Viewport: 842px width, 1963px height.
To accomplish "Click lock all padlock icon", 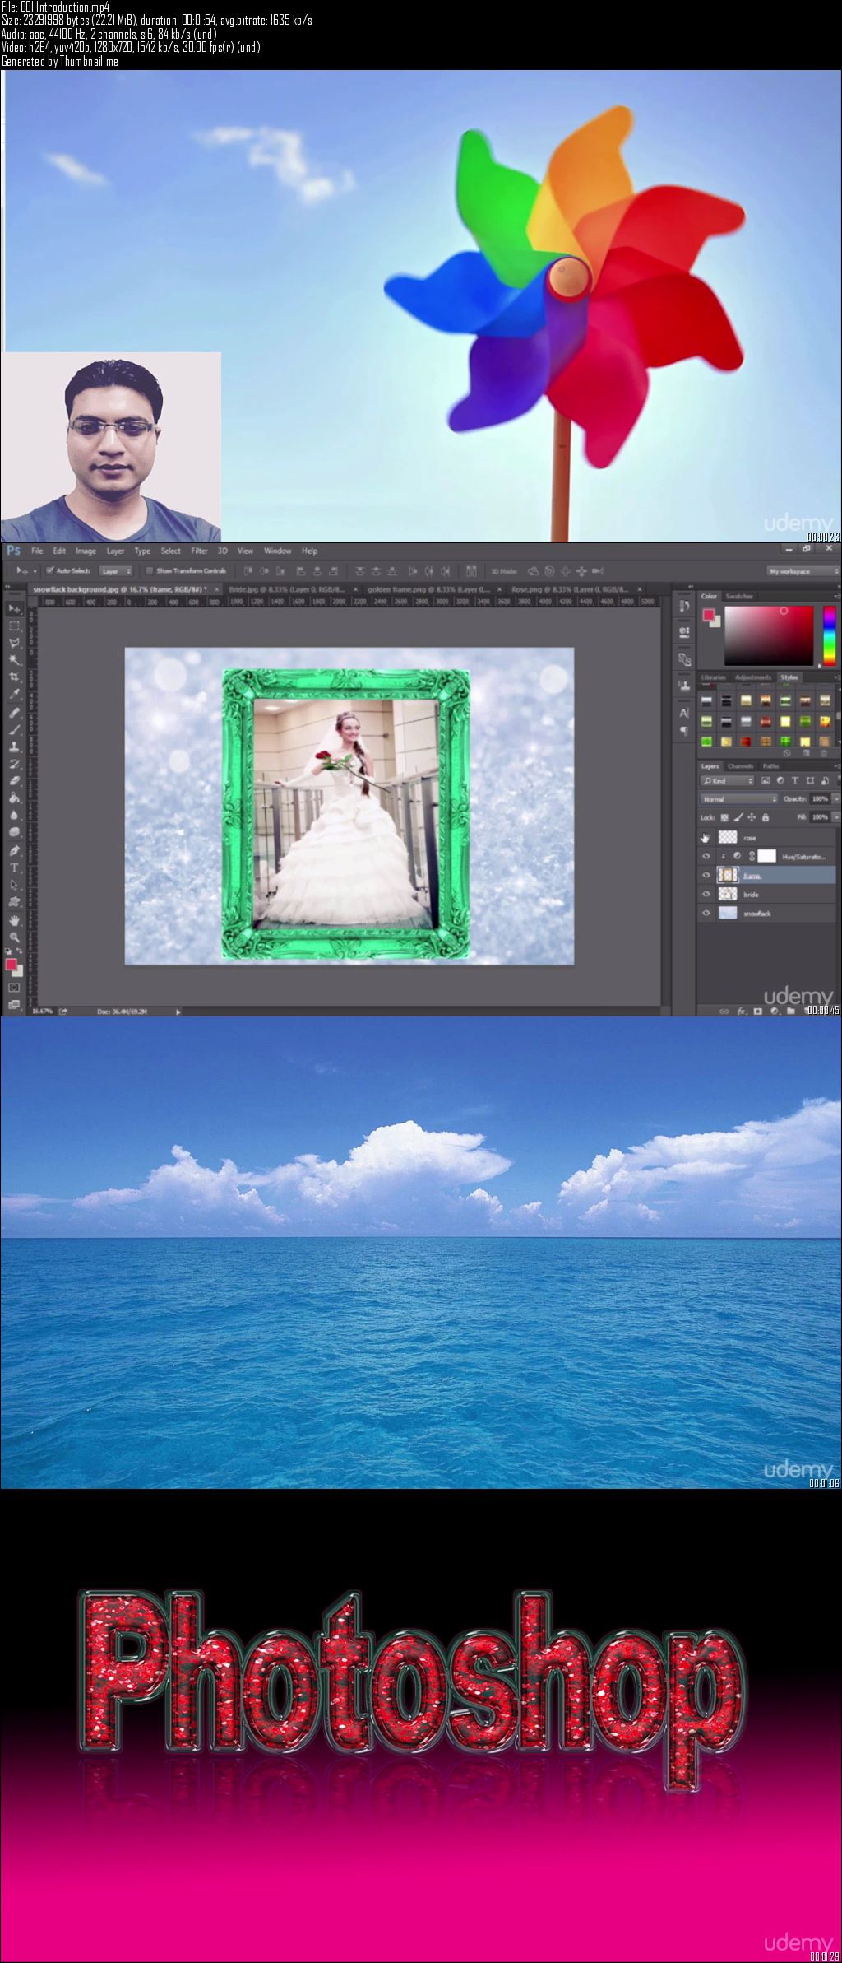I will pyautogui.click(x=766, y=817).
